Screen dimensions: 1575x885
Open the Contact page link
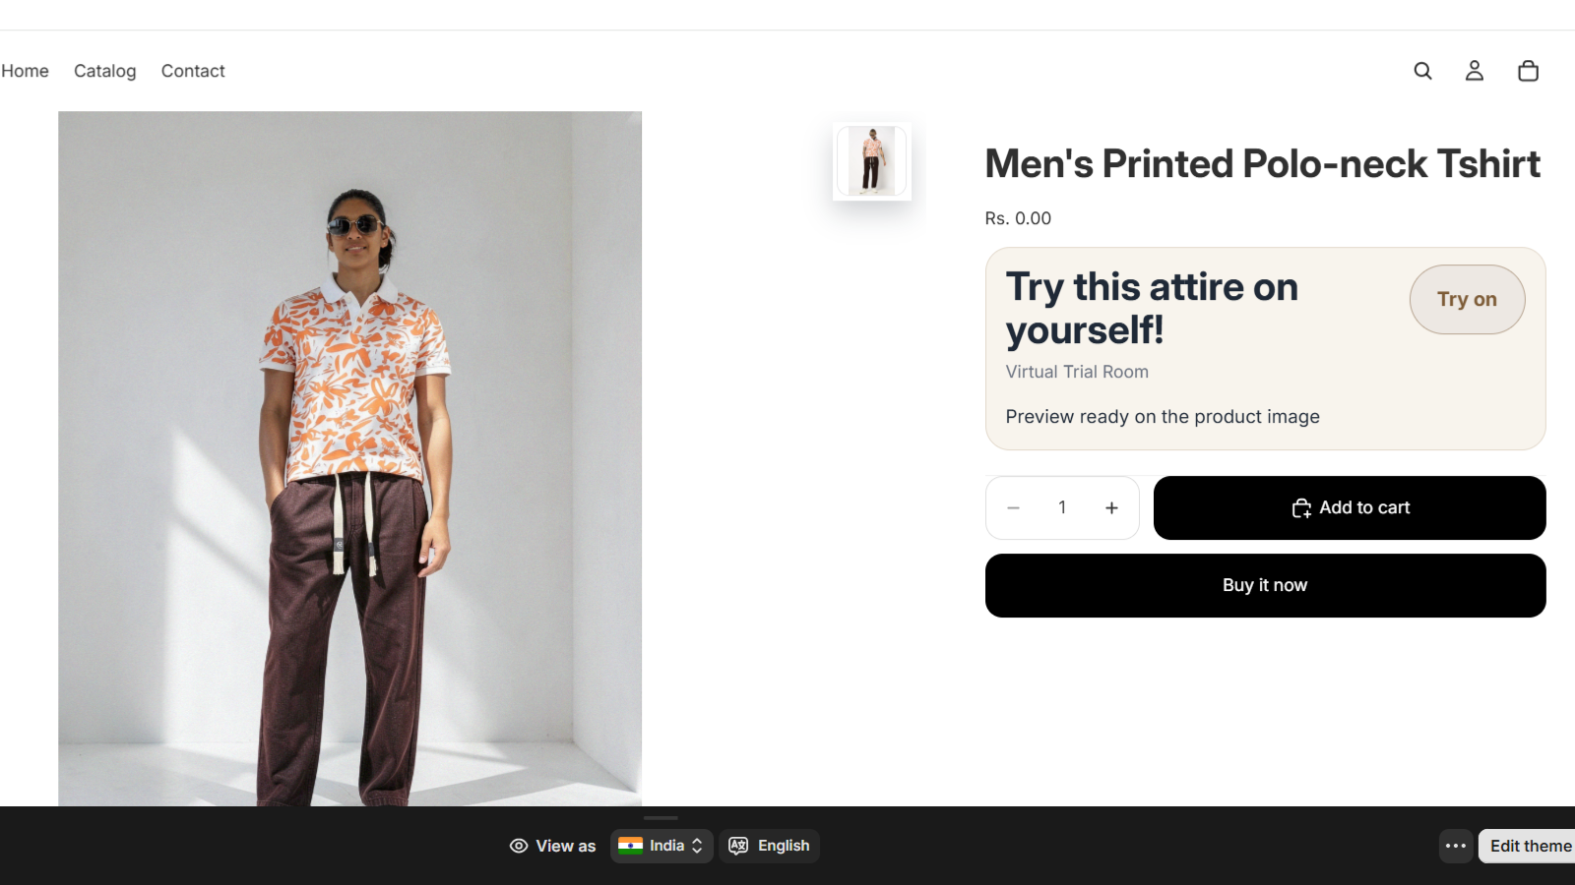(x=193, y=71)
